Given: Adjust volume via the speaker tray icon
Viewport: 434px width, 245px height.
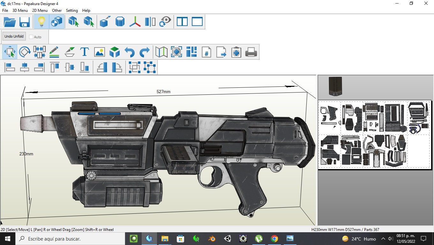Looking at the screenshot, I should coord(390,239).
